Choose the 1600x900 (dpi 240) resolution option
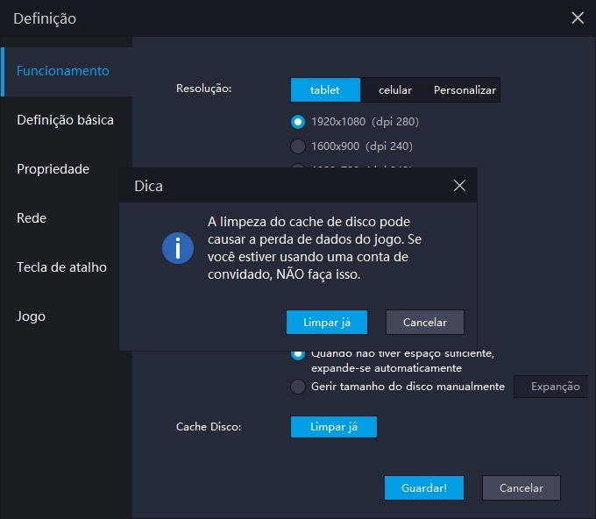Image resolution: width=596 pixels, height=519 pixels. point(298,146)
